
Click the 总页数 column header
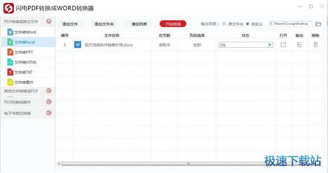pos(164,35)
